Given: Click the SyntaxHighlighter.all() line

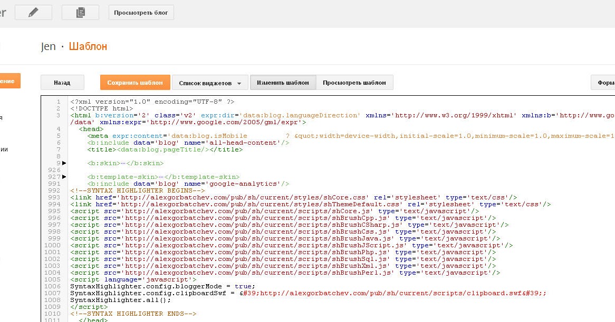Looking at the screenshot, I should [x=121, y=300].
